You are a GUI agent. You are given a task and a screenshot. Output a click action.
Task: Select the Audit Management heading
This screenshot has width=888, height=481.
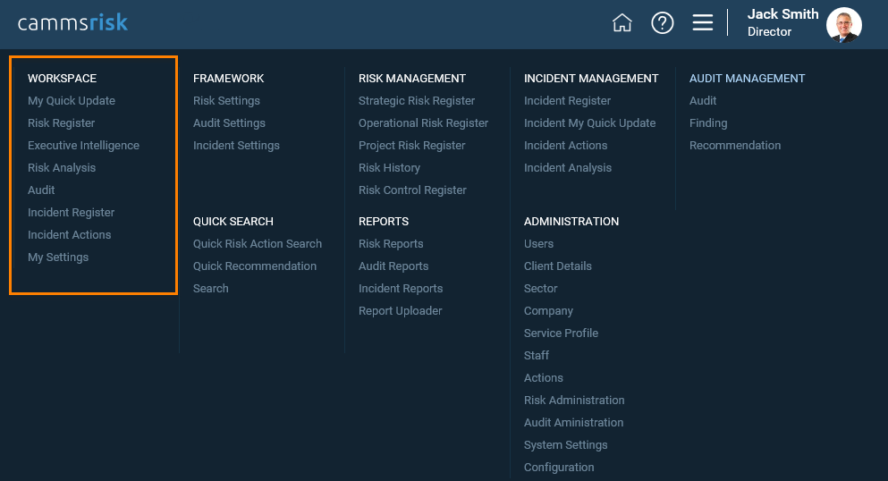pyautogui.click(x=747, y=78)
